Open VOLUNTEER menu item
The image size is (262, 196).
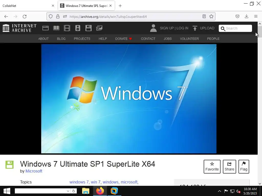pos(189,39)
